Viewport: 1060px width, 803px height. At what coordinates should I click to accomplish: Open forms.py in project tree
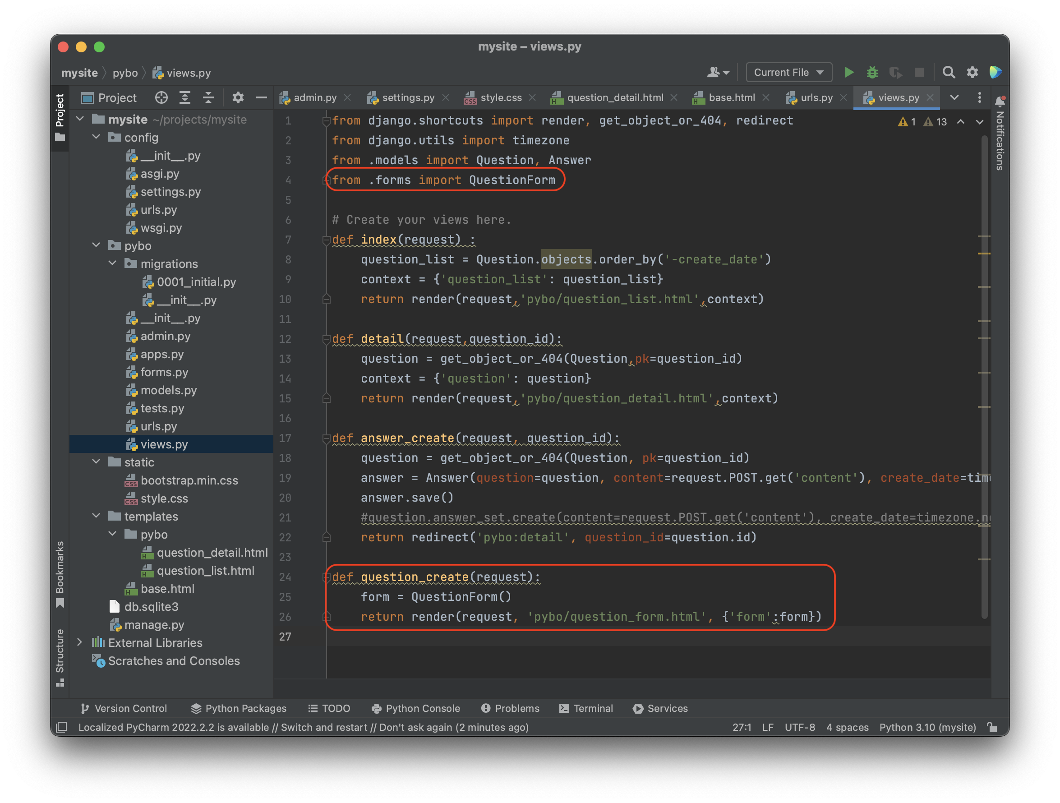click(164, 372)
